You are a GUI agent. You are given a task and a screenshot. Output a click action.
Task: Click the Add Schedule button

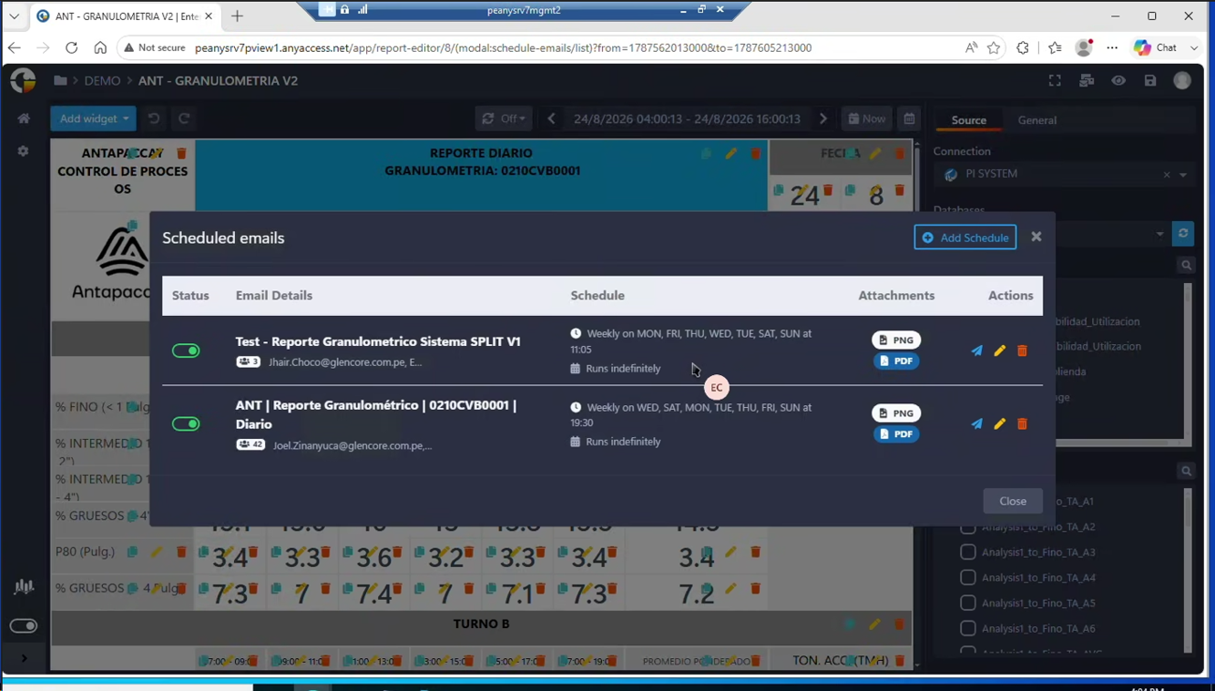tap(965, 238)
